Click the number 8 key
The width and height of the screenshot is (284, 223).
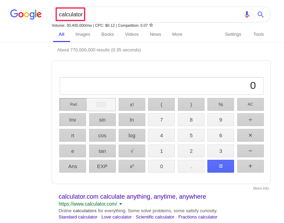pyautogui.click(x=191, y=120)
